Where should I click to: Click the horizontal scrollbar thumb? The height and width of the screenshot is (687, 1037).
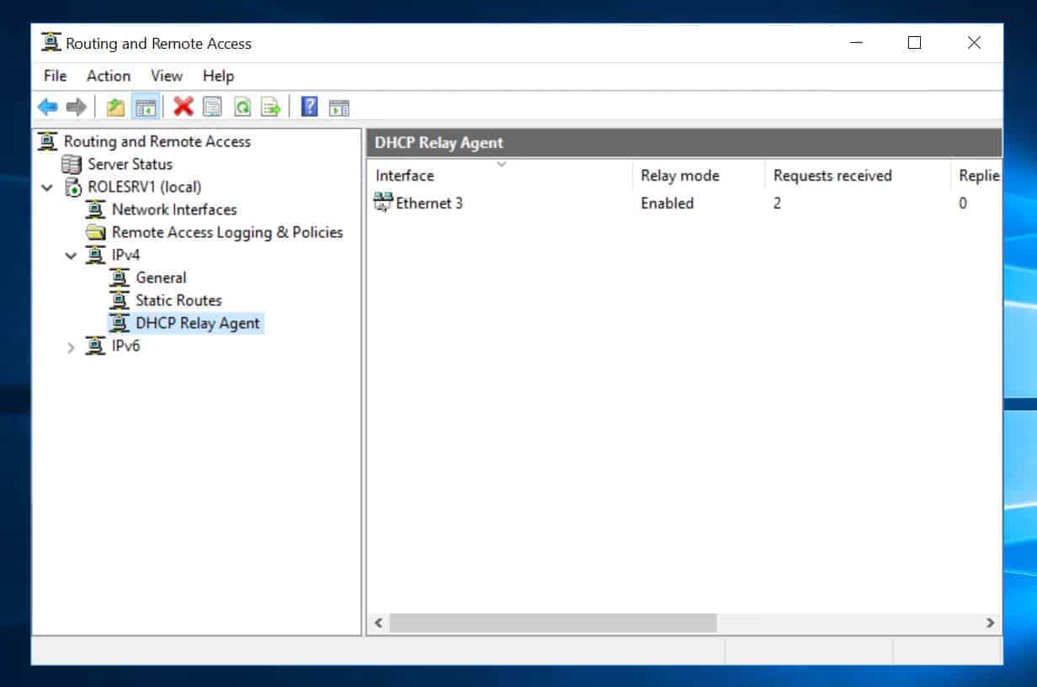pyautogui.click(x=552, y=623)
